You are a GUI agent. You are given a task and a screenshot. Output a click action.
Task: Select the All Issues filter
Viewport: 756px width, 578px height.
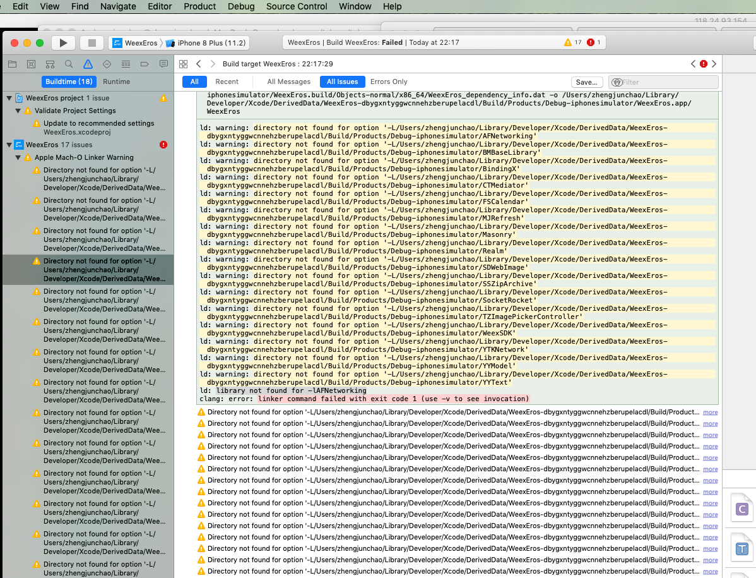point(342,81)
